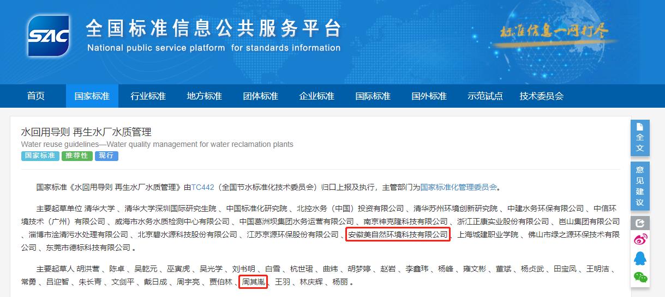Click drafting unit 南京神克隆科技有限公司
665x297 pixels.
tap(405, 222)
